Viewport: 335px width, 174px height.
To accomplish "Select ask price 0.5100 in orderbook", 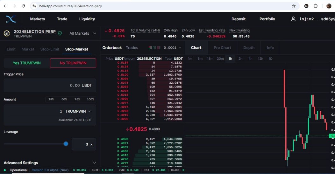I will (123, 75).
